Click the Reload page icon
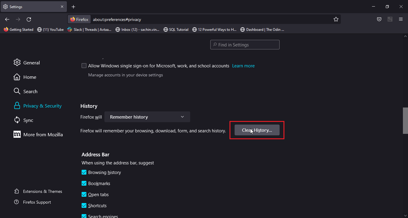The height and width of the screenshot is (218, 408). [29, 19]
